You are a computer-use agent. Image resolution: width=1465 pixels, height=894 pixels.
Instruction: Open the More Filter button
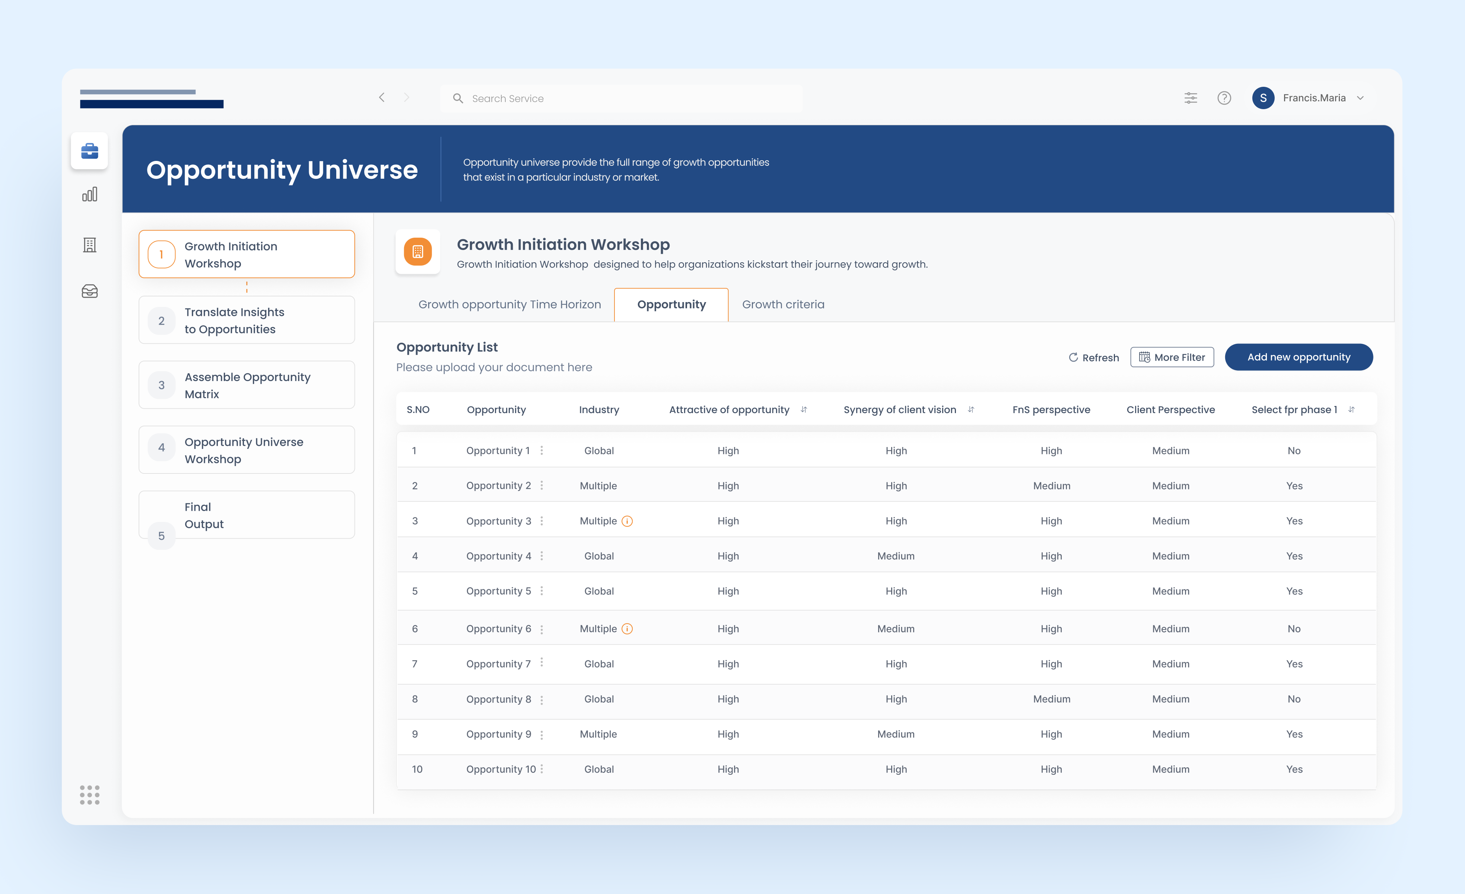1172,358
